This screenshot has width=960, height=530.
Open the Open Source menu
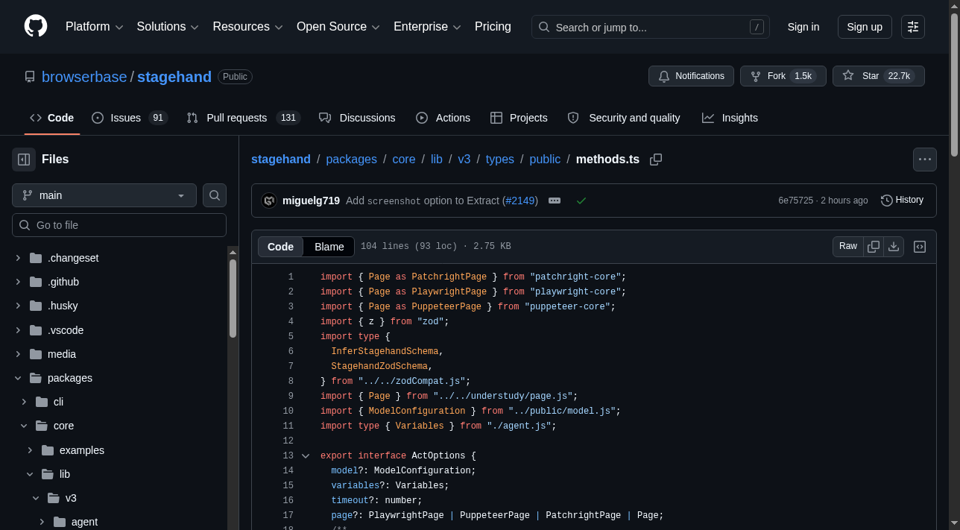(338, 27)
